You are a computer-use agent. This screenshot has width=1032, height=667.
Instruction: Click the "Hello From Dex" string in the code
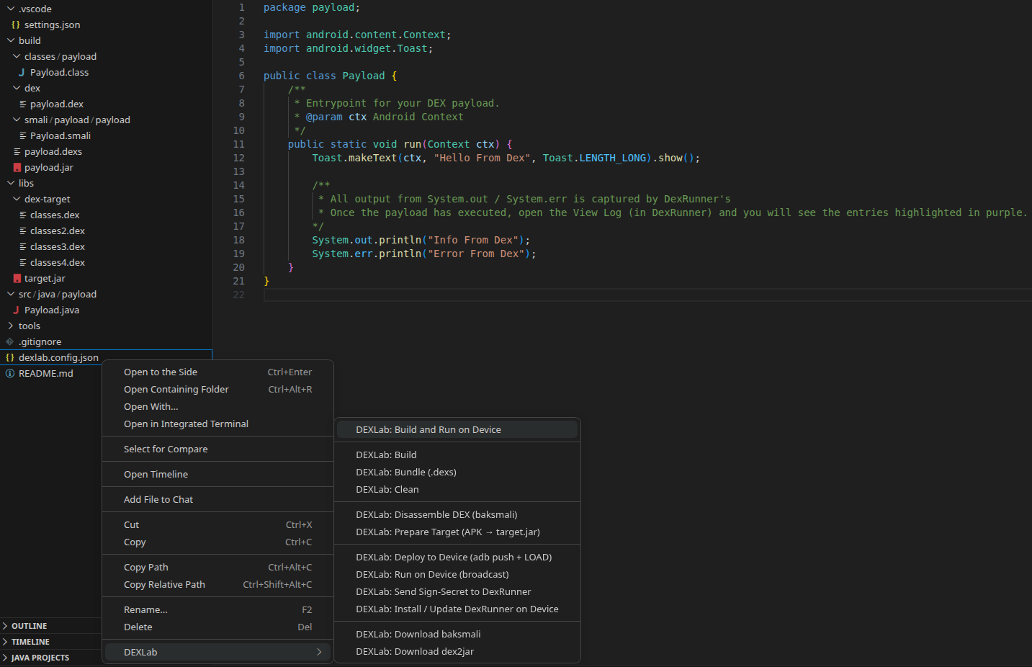click(x=483, y=158)
